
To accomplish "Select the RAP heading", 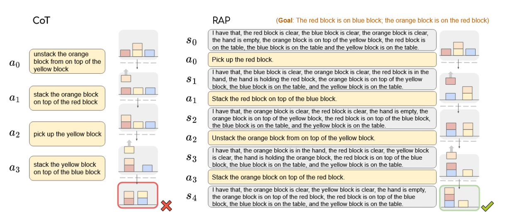I will pyautogui.click(x=220, y=20).
